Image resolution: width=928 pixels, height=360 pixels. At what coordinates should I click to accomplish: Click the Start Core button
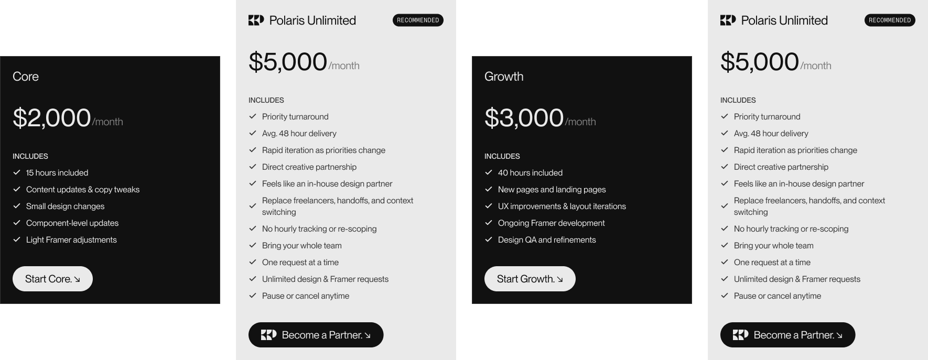52,279
